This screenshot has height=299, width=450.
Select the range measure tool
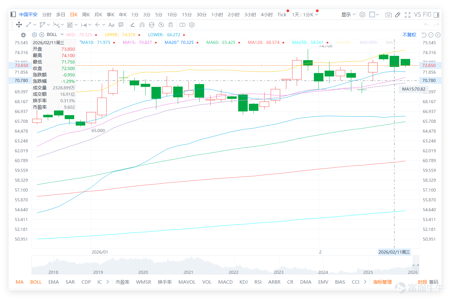tap(84, 25)
